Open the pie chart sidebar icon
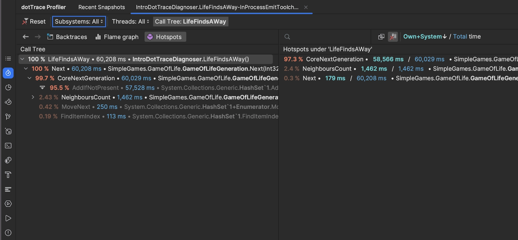Screen dimensions: 518x240 (x=8, y=87)
